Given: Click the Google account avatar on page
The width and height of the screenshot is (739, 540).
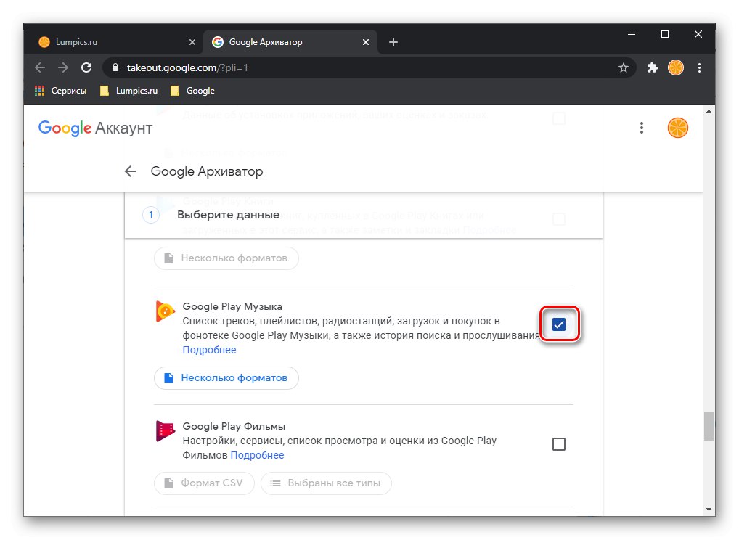Looking at the screenshot, I should (x=677, y=128).
